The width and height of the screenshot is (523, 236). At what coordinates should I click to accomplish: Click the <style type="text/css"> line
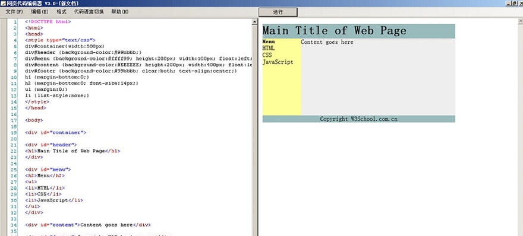click(x=60, y=40)
